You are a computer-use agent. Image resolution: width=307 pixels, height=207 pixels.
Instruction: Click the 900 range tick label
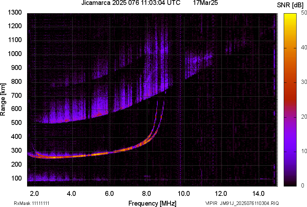(x=16, y=67)
